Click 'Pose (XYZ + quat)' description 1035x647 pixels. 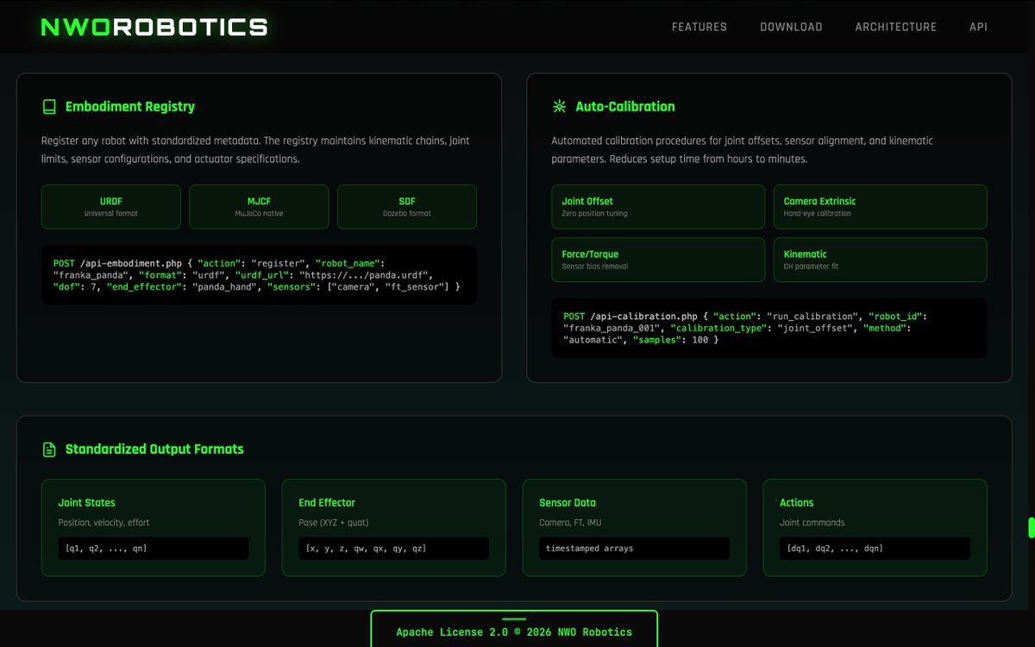pos(335,523)
